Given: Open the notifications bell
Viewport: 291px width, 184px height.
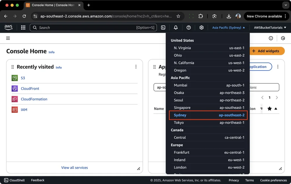Looking at the screenshot, I should coord(176,28).
